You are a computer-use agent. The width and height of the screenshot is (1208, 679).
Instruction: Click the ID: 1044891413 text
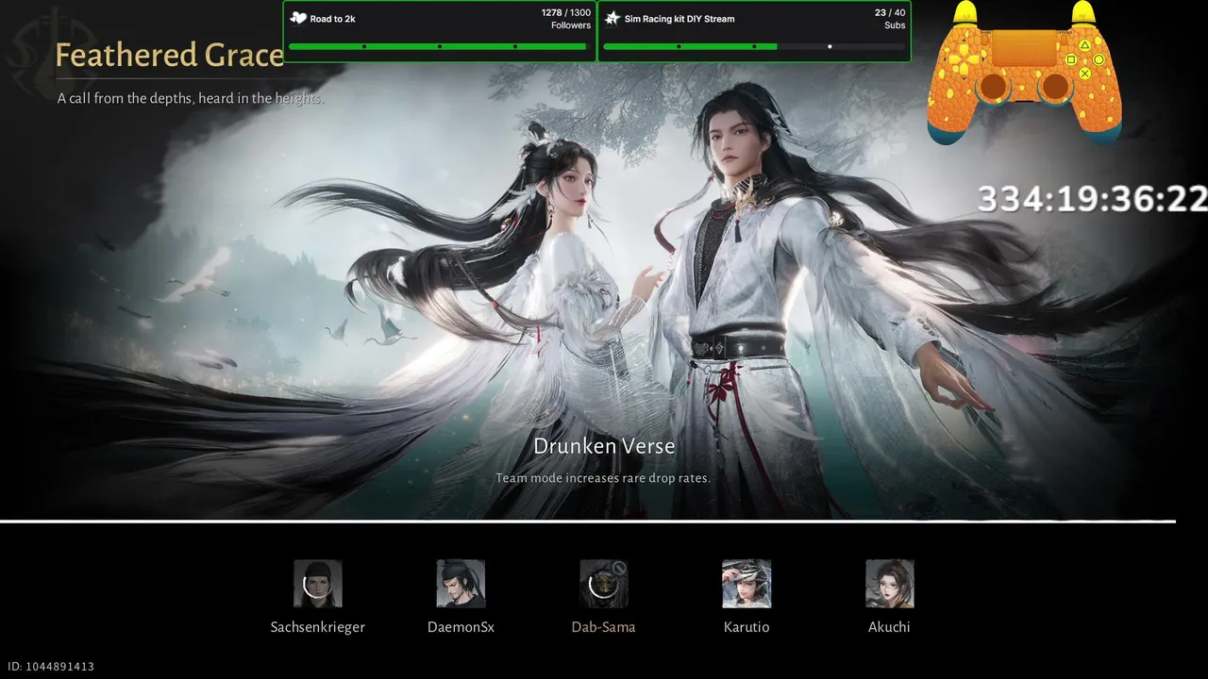(x=51, y=667)
